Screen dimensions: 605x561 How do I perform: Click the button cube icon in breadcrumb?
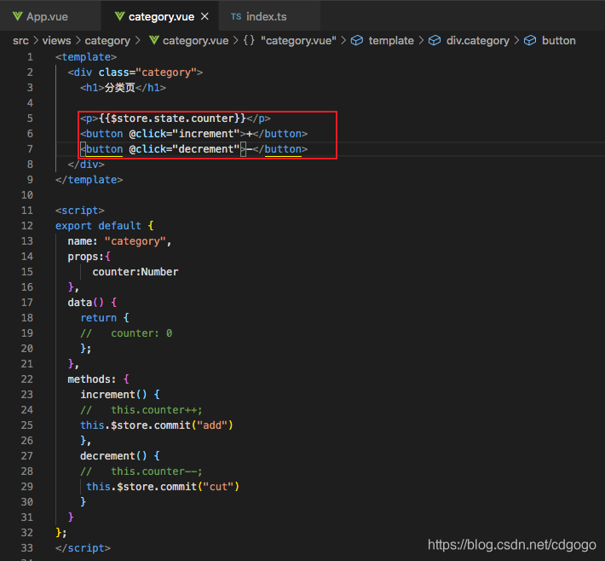[x=530, y=40]
